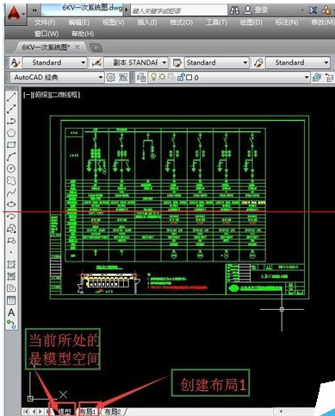The height and width of the screenshot is (416, 335).
Task: Select the Table tool
Action: pyautogui.click(x=11, y=300)
